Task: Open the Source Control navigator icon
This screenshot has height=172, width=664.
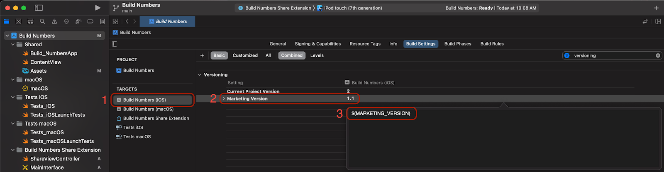Action: coord(18,21)
